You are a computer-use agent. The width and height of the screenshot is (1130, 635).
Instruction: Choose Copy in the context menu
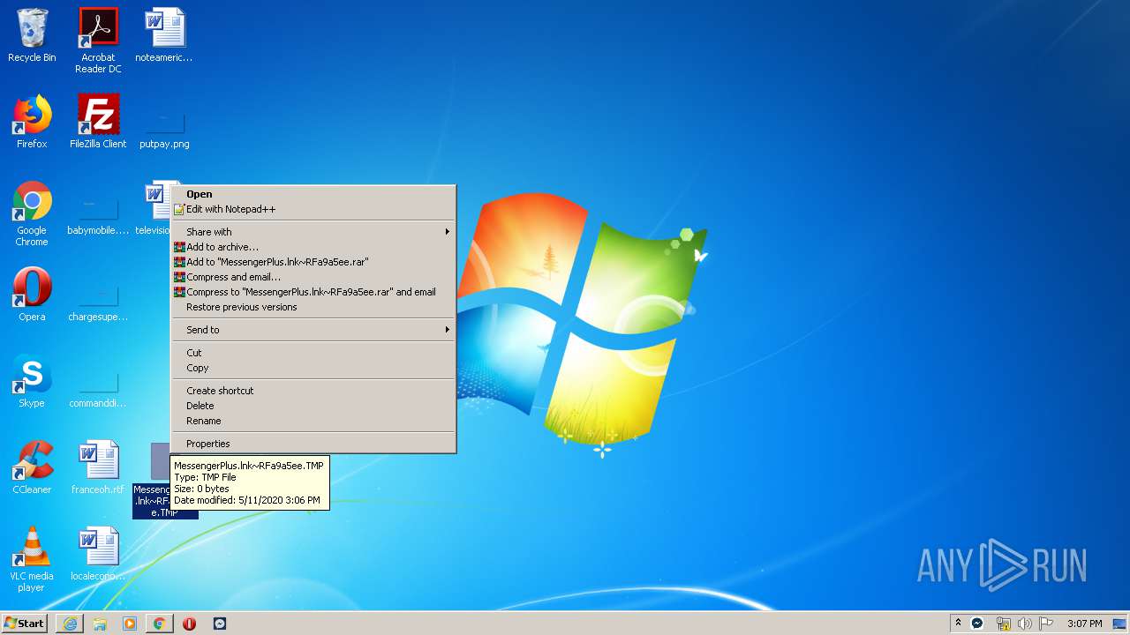pyautogui.click(x=313, y=368)
